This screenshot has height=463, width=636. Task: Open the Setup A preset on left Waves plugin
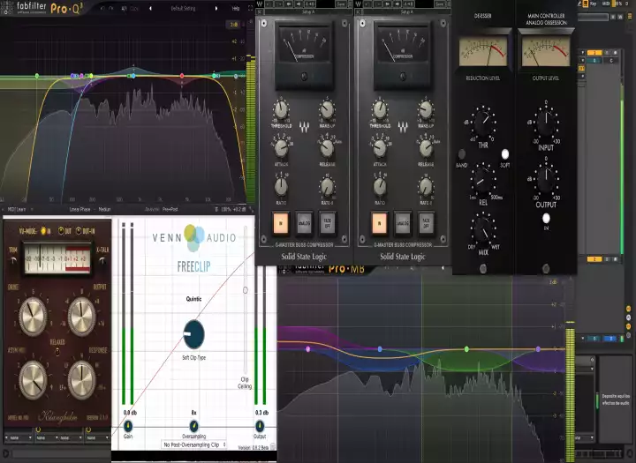pyautogui.click(x=307, y=12)
